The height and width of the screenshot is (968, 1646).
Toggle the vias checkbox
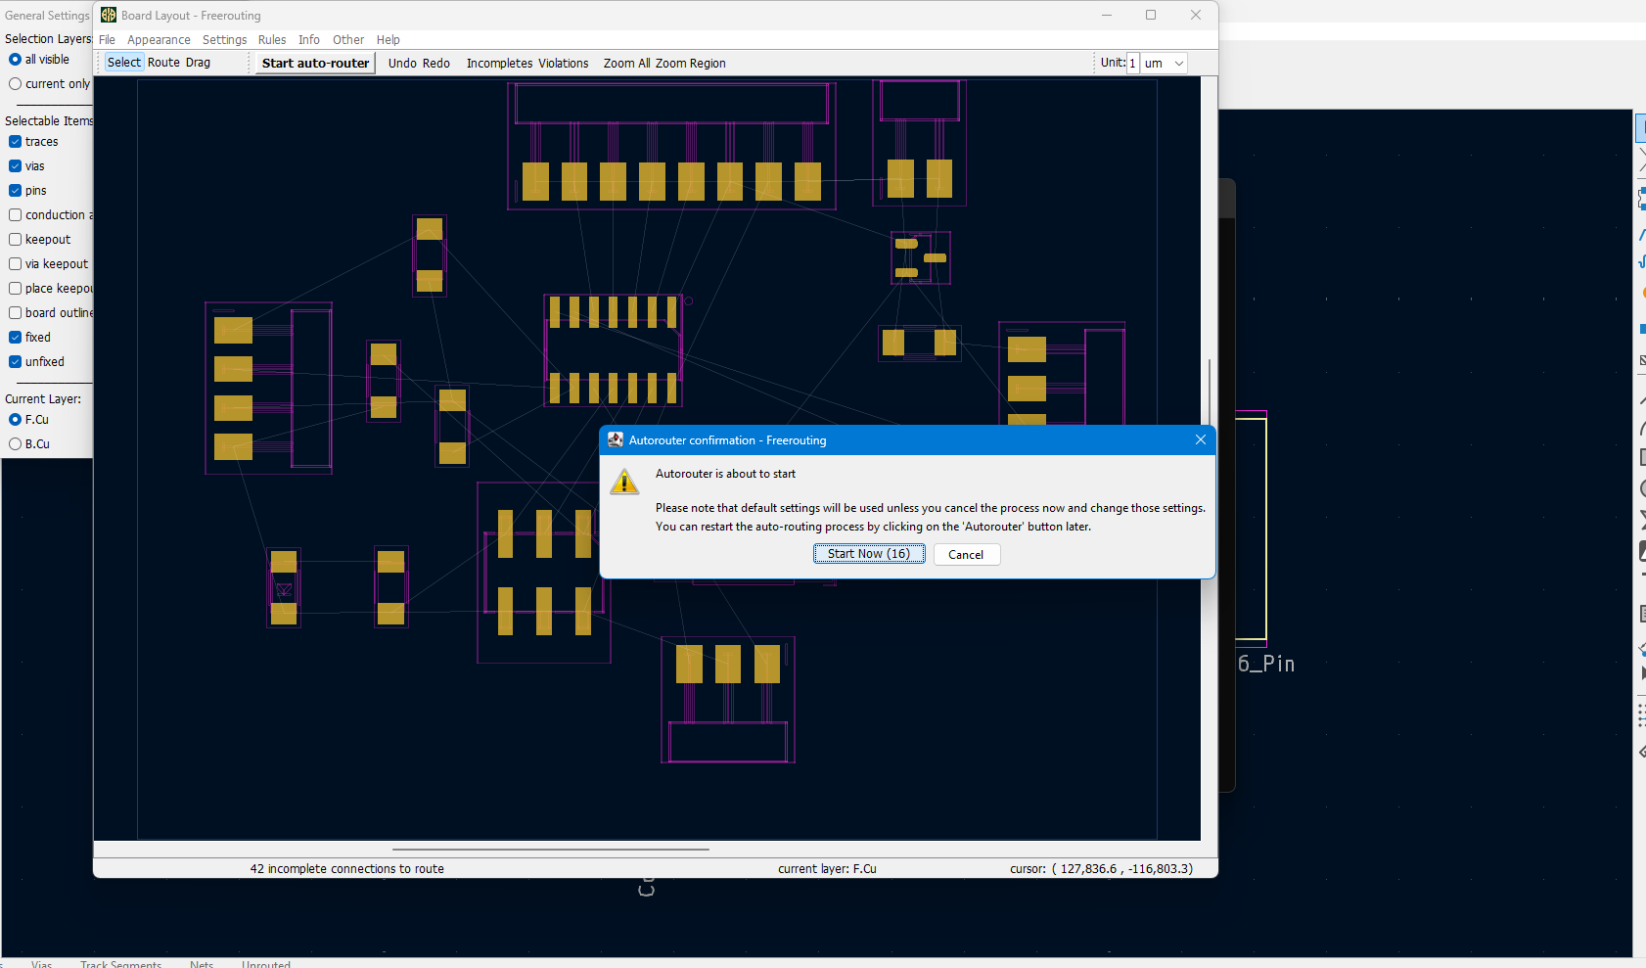(16, 166)
